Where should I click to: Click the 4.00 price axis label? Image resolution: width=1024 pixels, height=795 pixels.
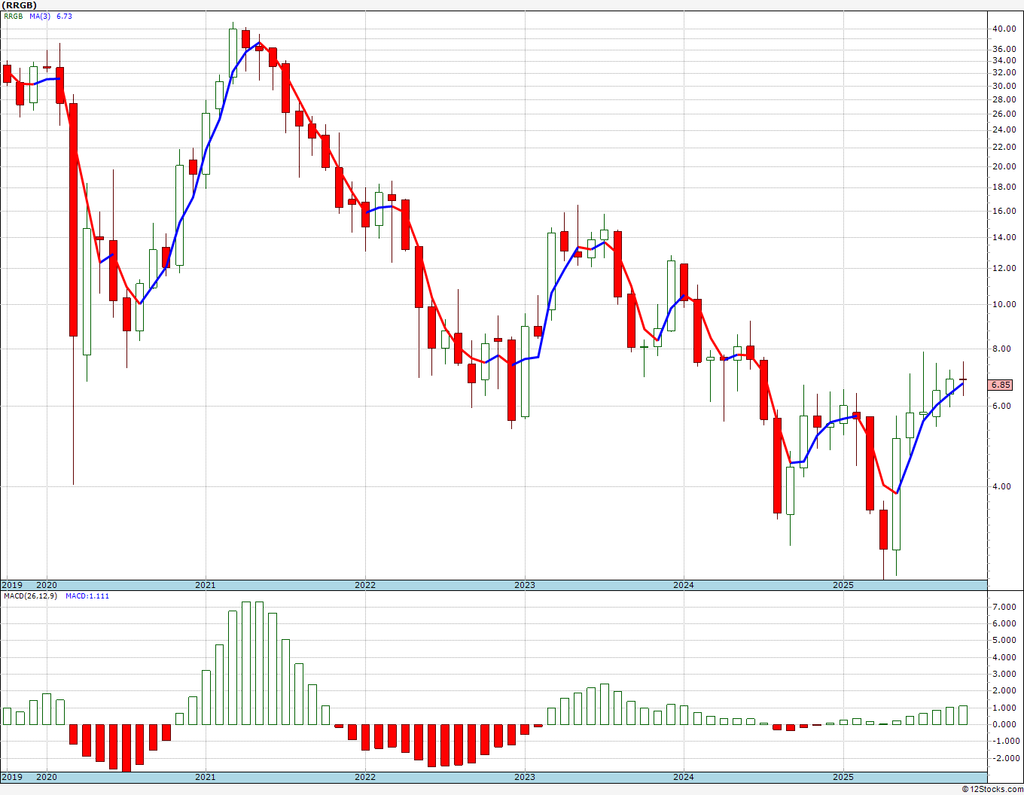1001,486
